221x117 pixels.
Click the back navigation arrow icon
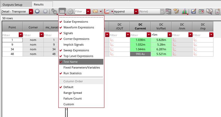[x=37, y=11]
